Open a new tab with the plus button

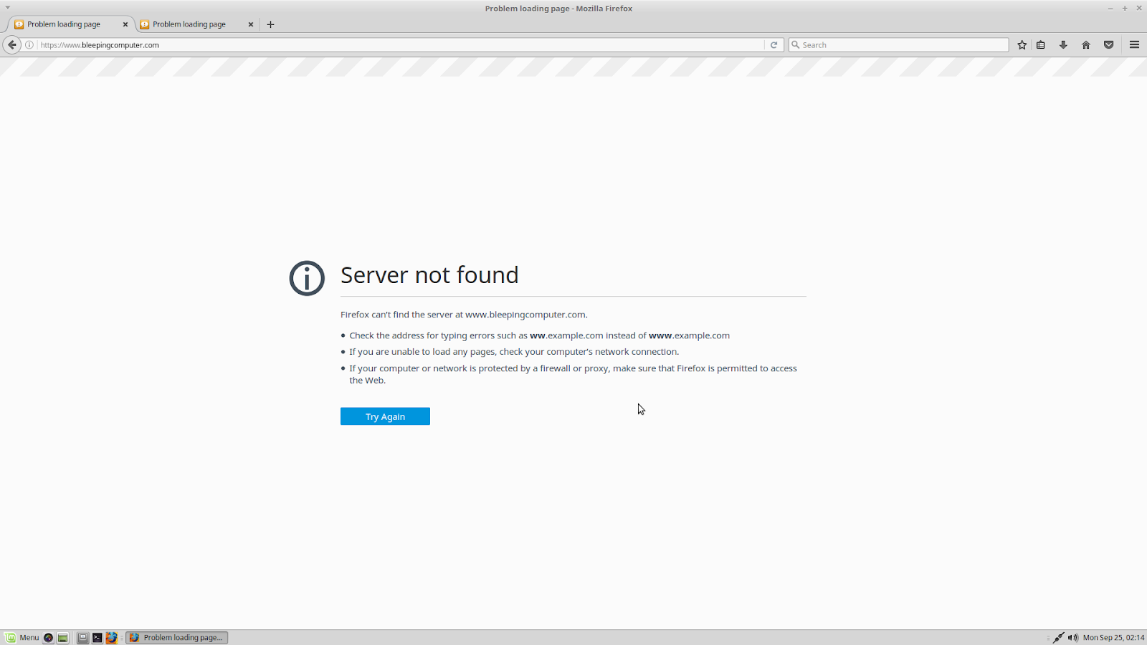point(270,24)
